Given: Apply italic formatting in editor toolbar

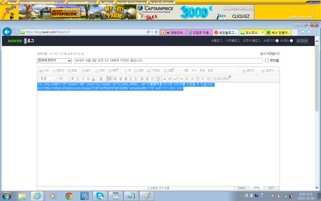Looking at the screenshot, I should point(83,79).
